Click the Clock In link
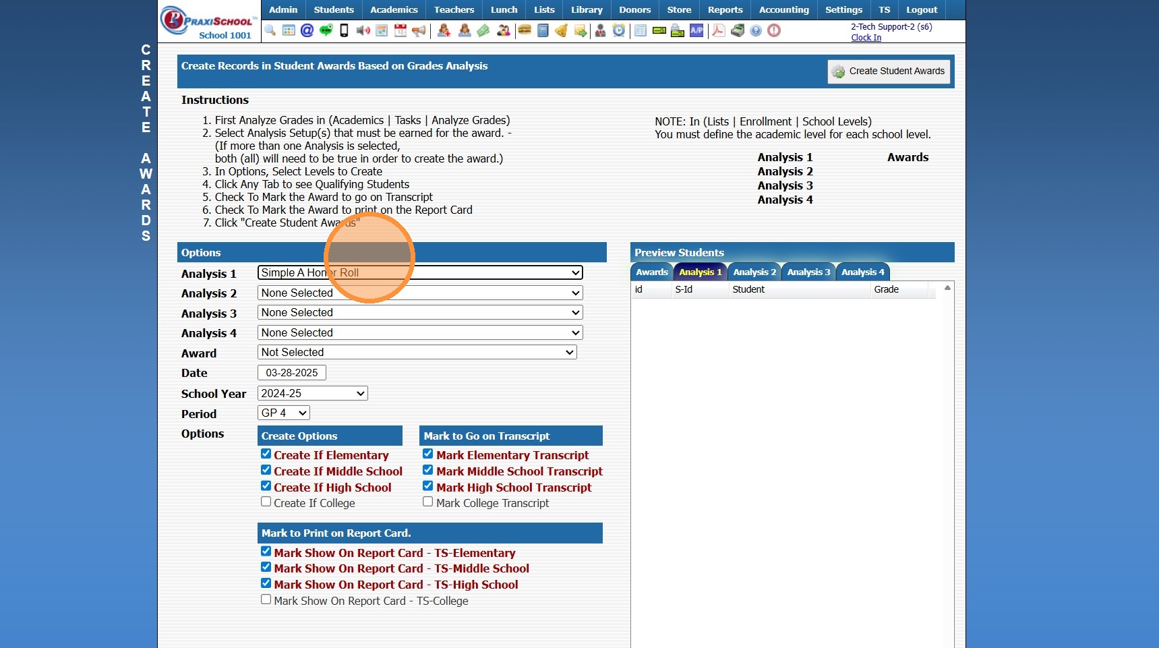Screen dimensions: 1159x648 (866, 38)
